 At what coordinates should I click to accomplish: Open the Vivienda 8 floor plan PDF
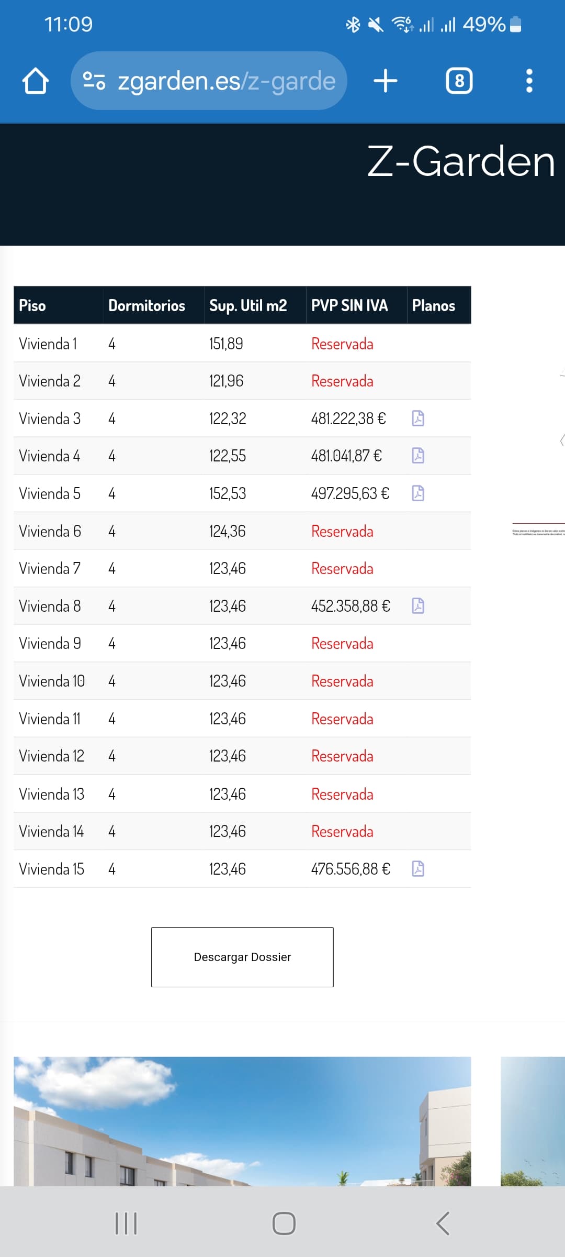click(x=418, y=606)
